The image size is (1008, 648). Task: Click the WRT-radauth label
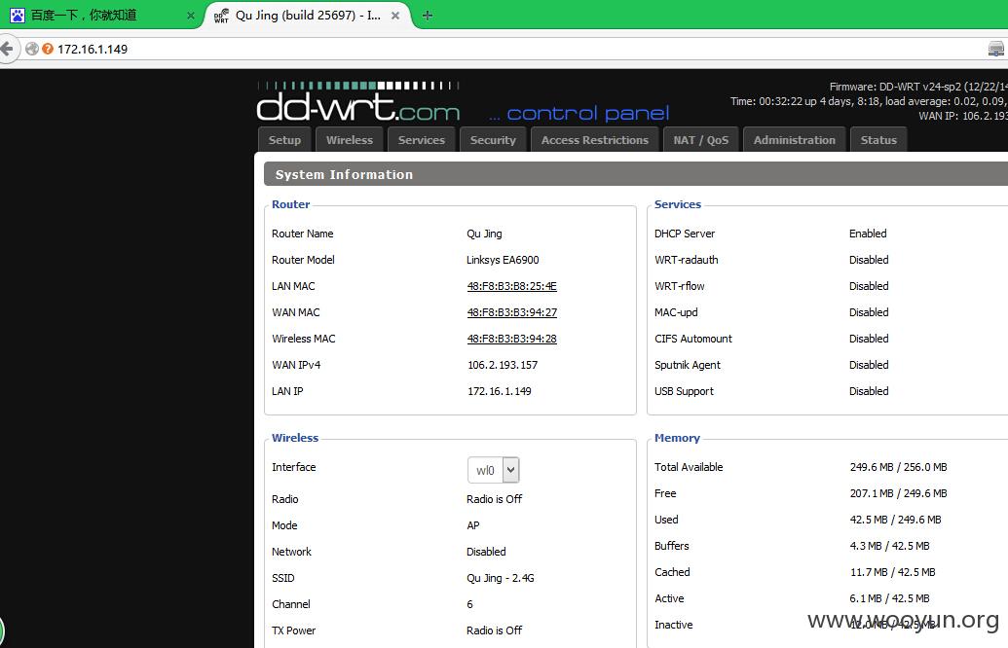click(686, 260)
